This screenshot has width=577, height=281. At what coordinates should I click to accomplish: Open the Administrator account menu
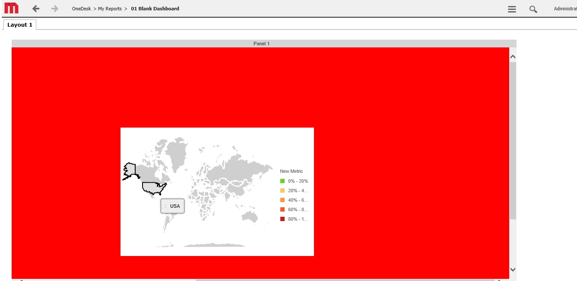(565, 9)
